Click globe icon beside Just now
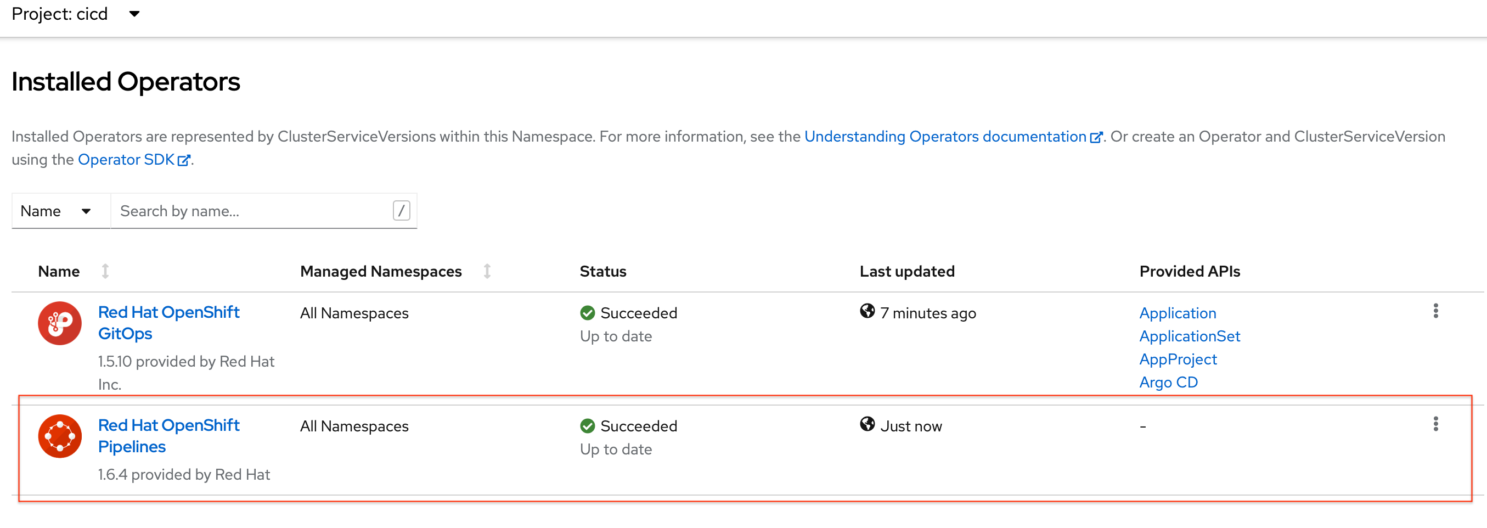This screenshot has width=1487, height=528. pos(866,425)
